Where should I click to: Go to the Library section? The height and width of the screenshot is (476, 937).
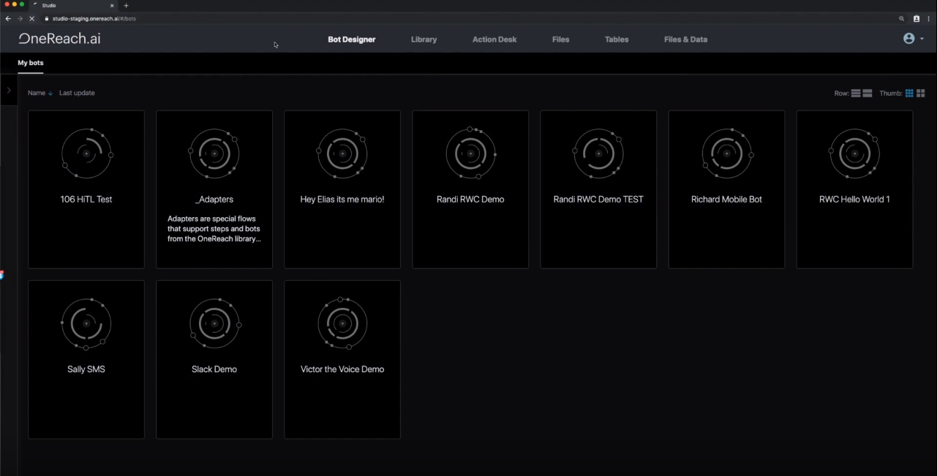(x=424, y=39)
